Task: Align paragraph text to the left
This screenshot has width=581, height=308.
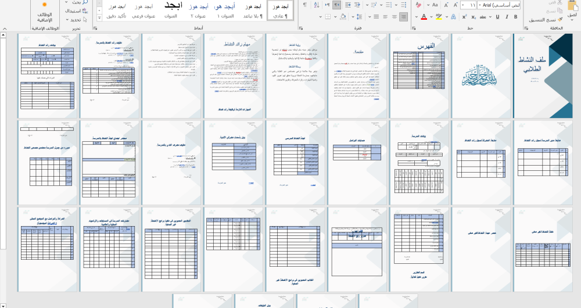Action: [385, 17]
